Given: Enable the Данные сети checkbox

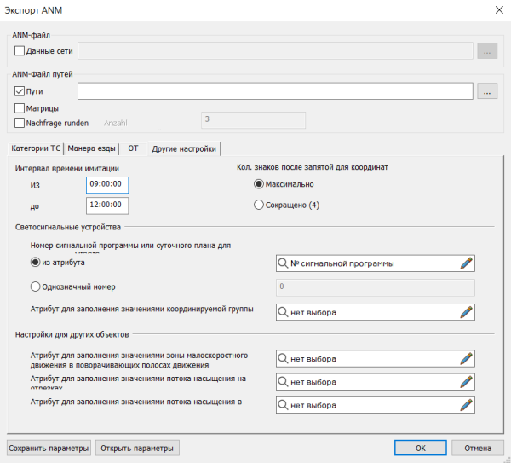Looking at the screenshot, I should (x=20, y=51).
